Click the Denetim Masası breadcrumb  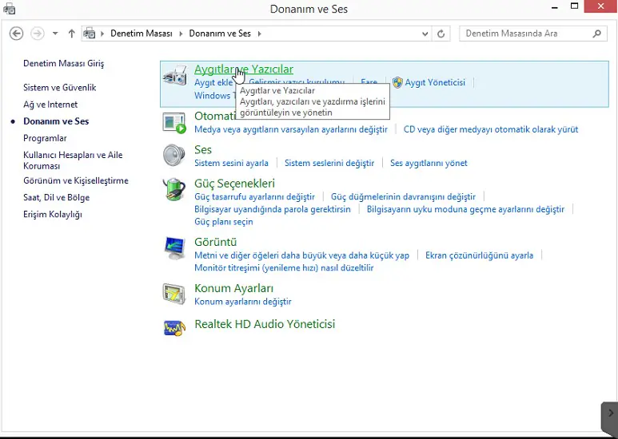[x=141, y=34]
